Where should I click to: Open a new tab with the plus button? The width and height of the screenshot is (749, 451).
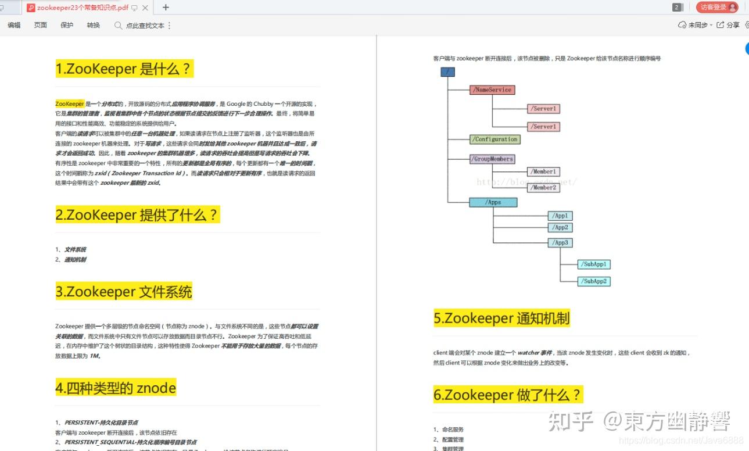pyautogui.click(x=166, y=8)
